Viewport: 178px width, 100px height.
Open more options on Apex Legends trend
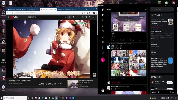pos(172,43)
